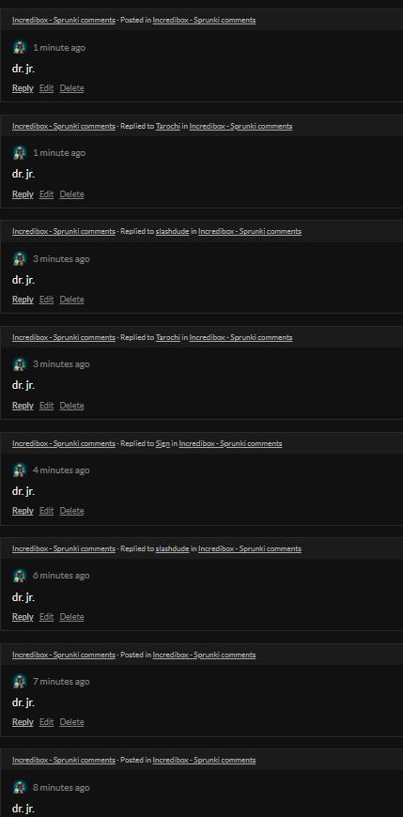The width and height of the screenshot is (403, 817).
Task: Click avatar on 4 minutes ago comment
Action: point(20,470)
